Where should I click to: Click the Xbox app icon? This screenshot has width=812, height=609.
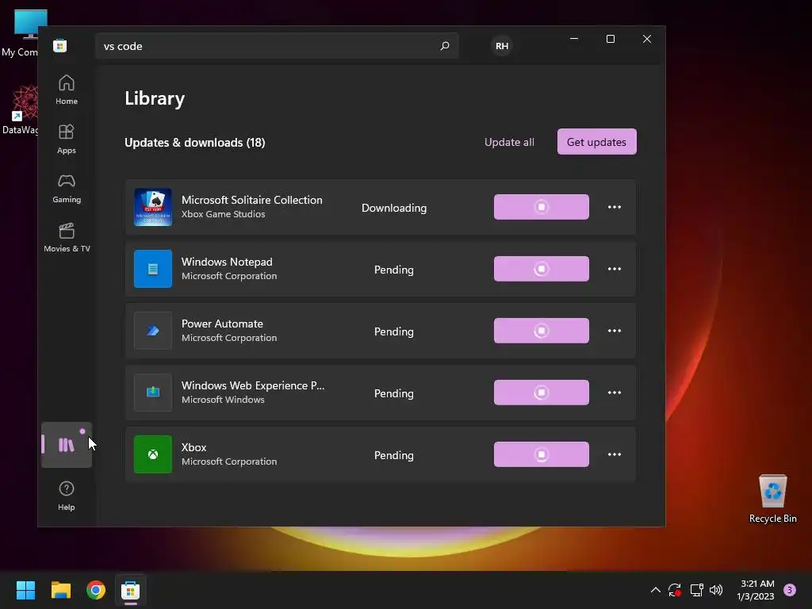click(x=153, y=454)
